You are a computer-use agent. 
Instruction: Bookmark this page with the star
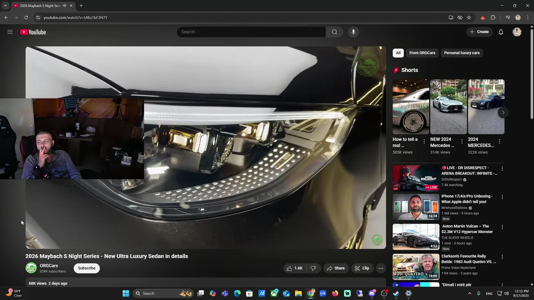[x=469, y=17]
